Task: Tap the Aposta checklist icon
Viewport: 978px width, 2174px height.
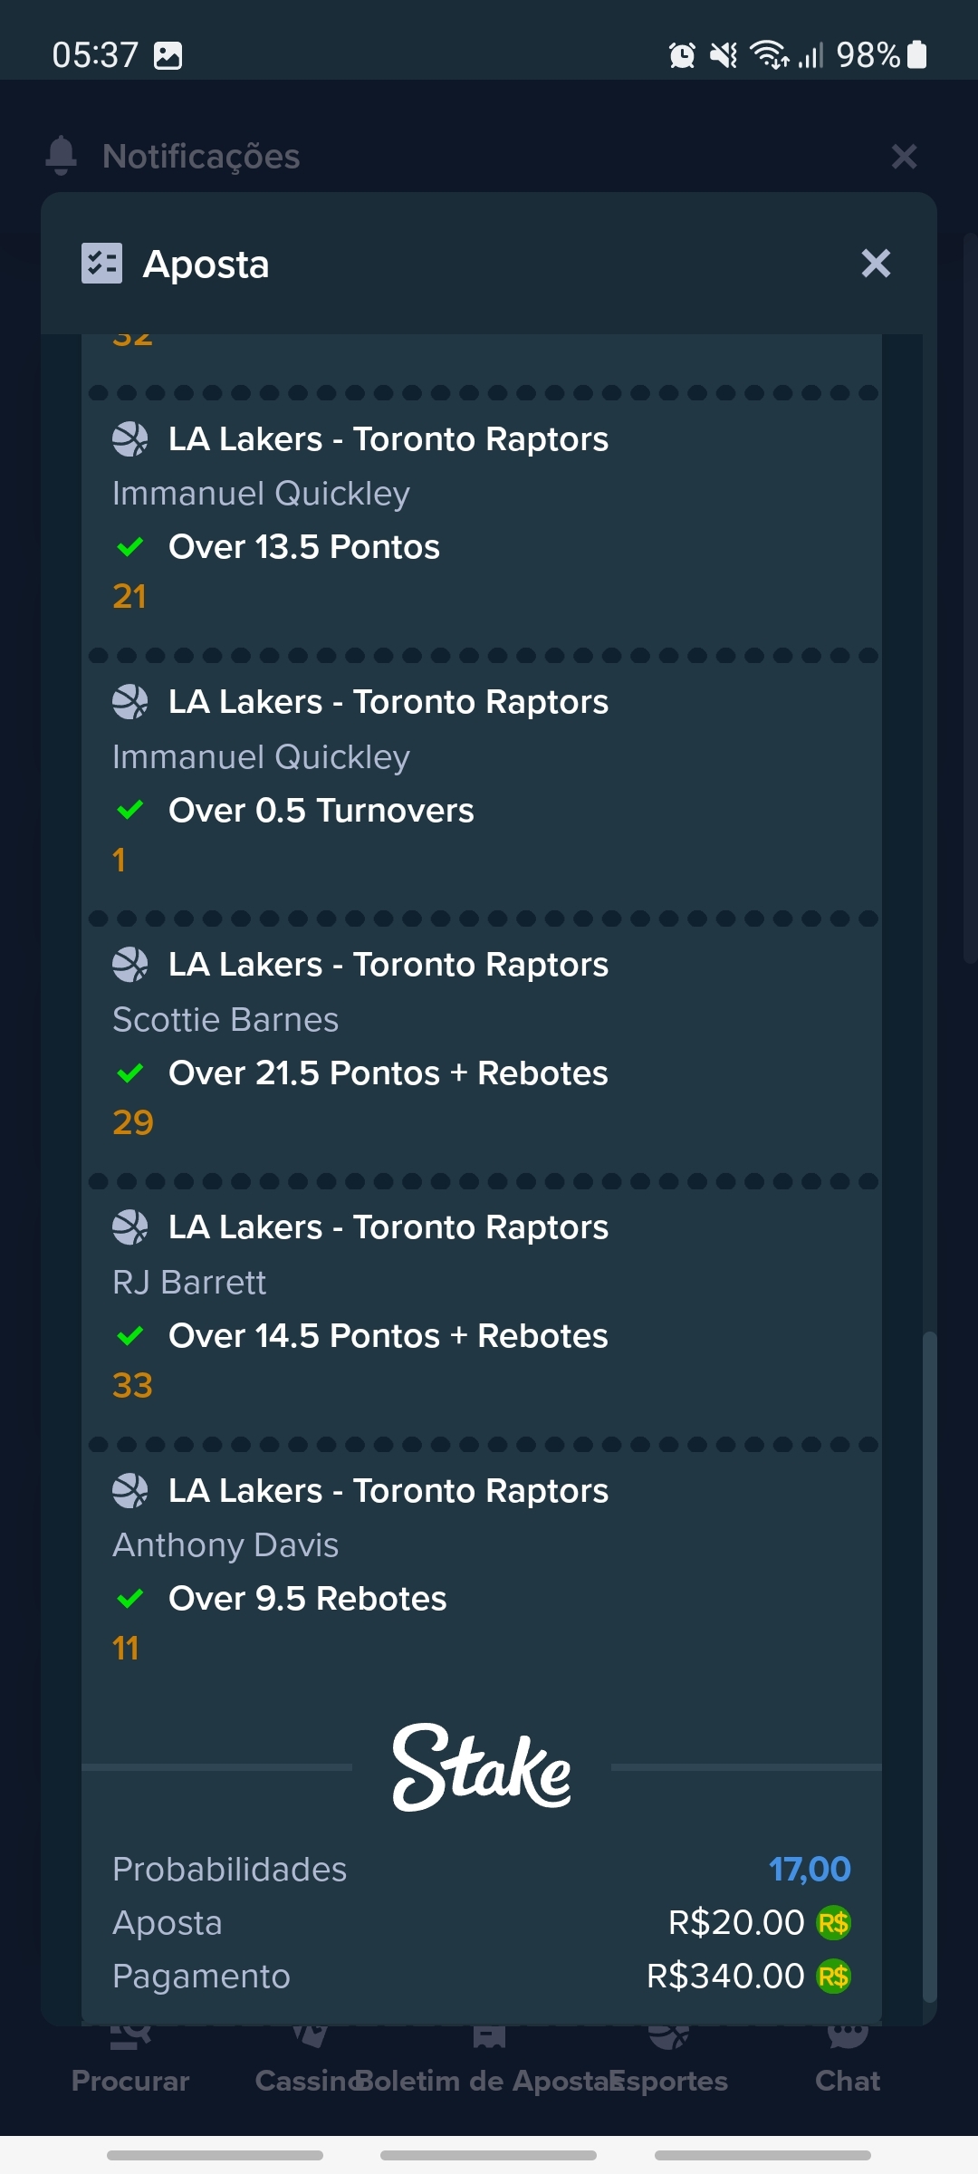Action: click(x=101, y=264)
